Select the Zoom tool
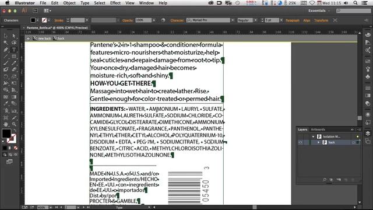This screenshot has width=373, height=210. [x=14, y=124]
